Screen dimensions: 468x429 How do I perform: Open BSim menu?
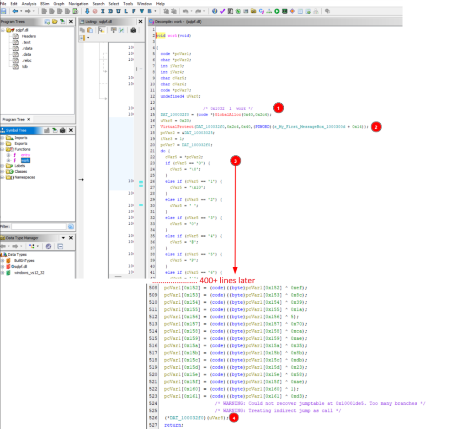pos(45,4)
